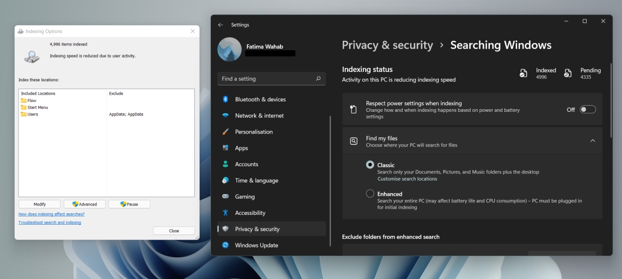Click Privacy & security breadcrumb
The height and width of the screenshot is (279, 622).
(387, 45)
